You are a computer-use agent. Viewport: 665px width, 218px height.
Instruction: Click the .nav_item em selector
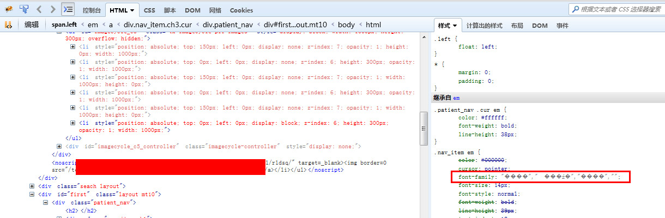coord(456,152)
